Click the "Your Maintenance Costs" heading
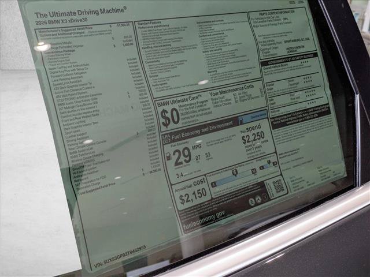 click(231, 90)
